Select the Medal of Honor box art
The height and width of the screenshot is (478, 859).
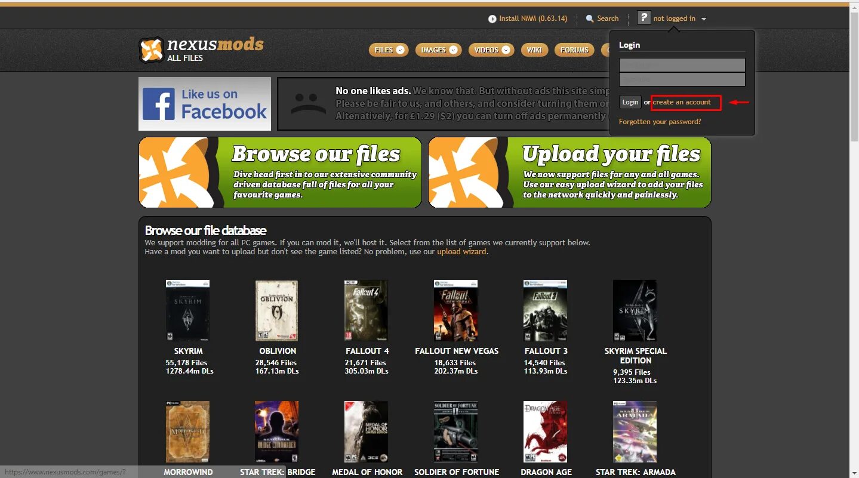point(367,431)
